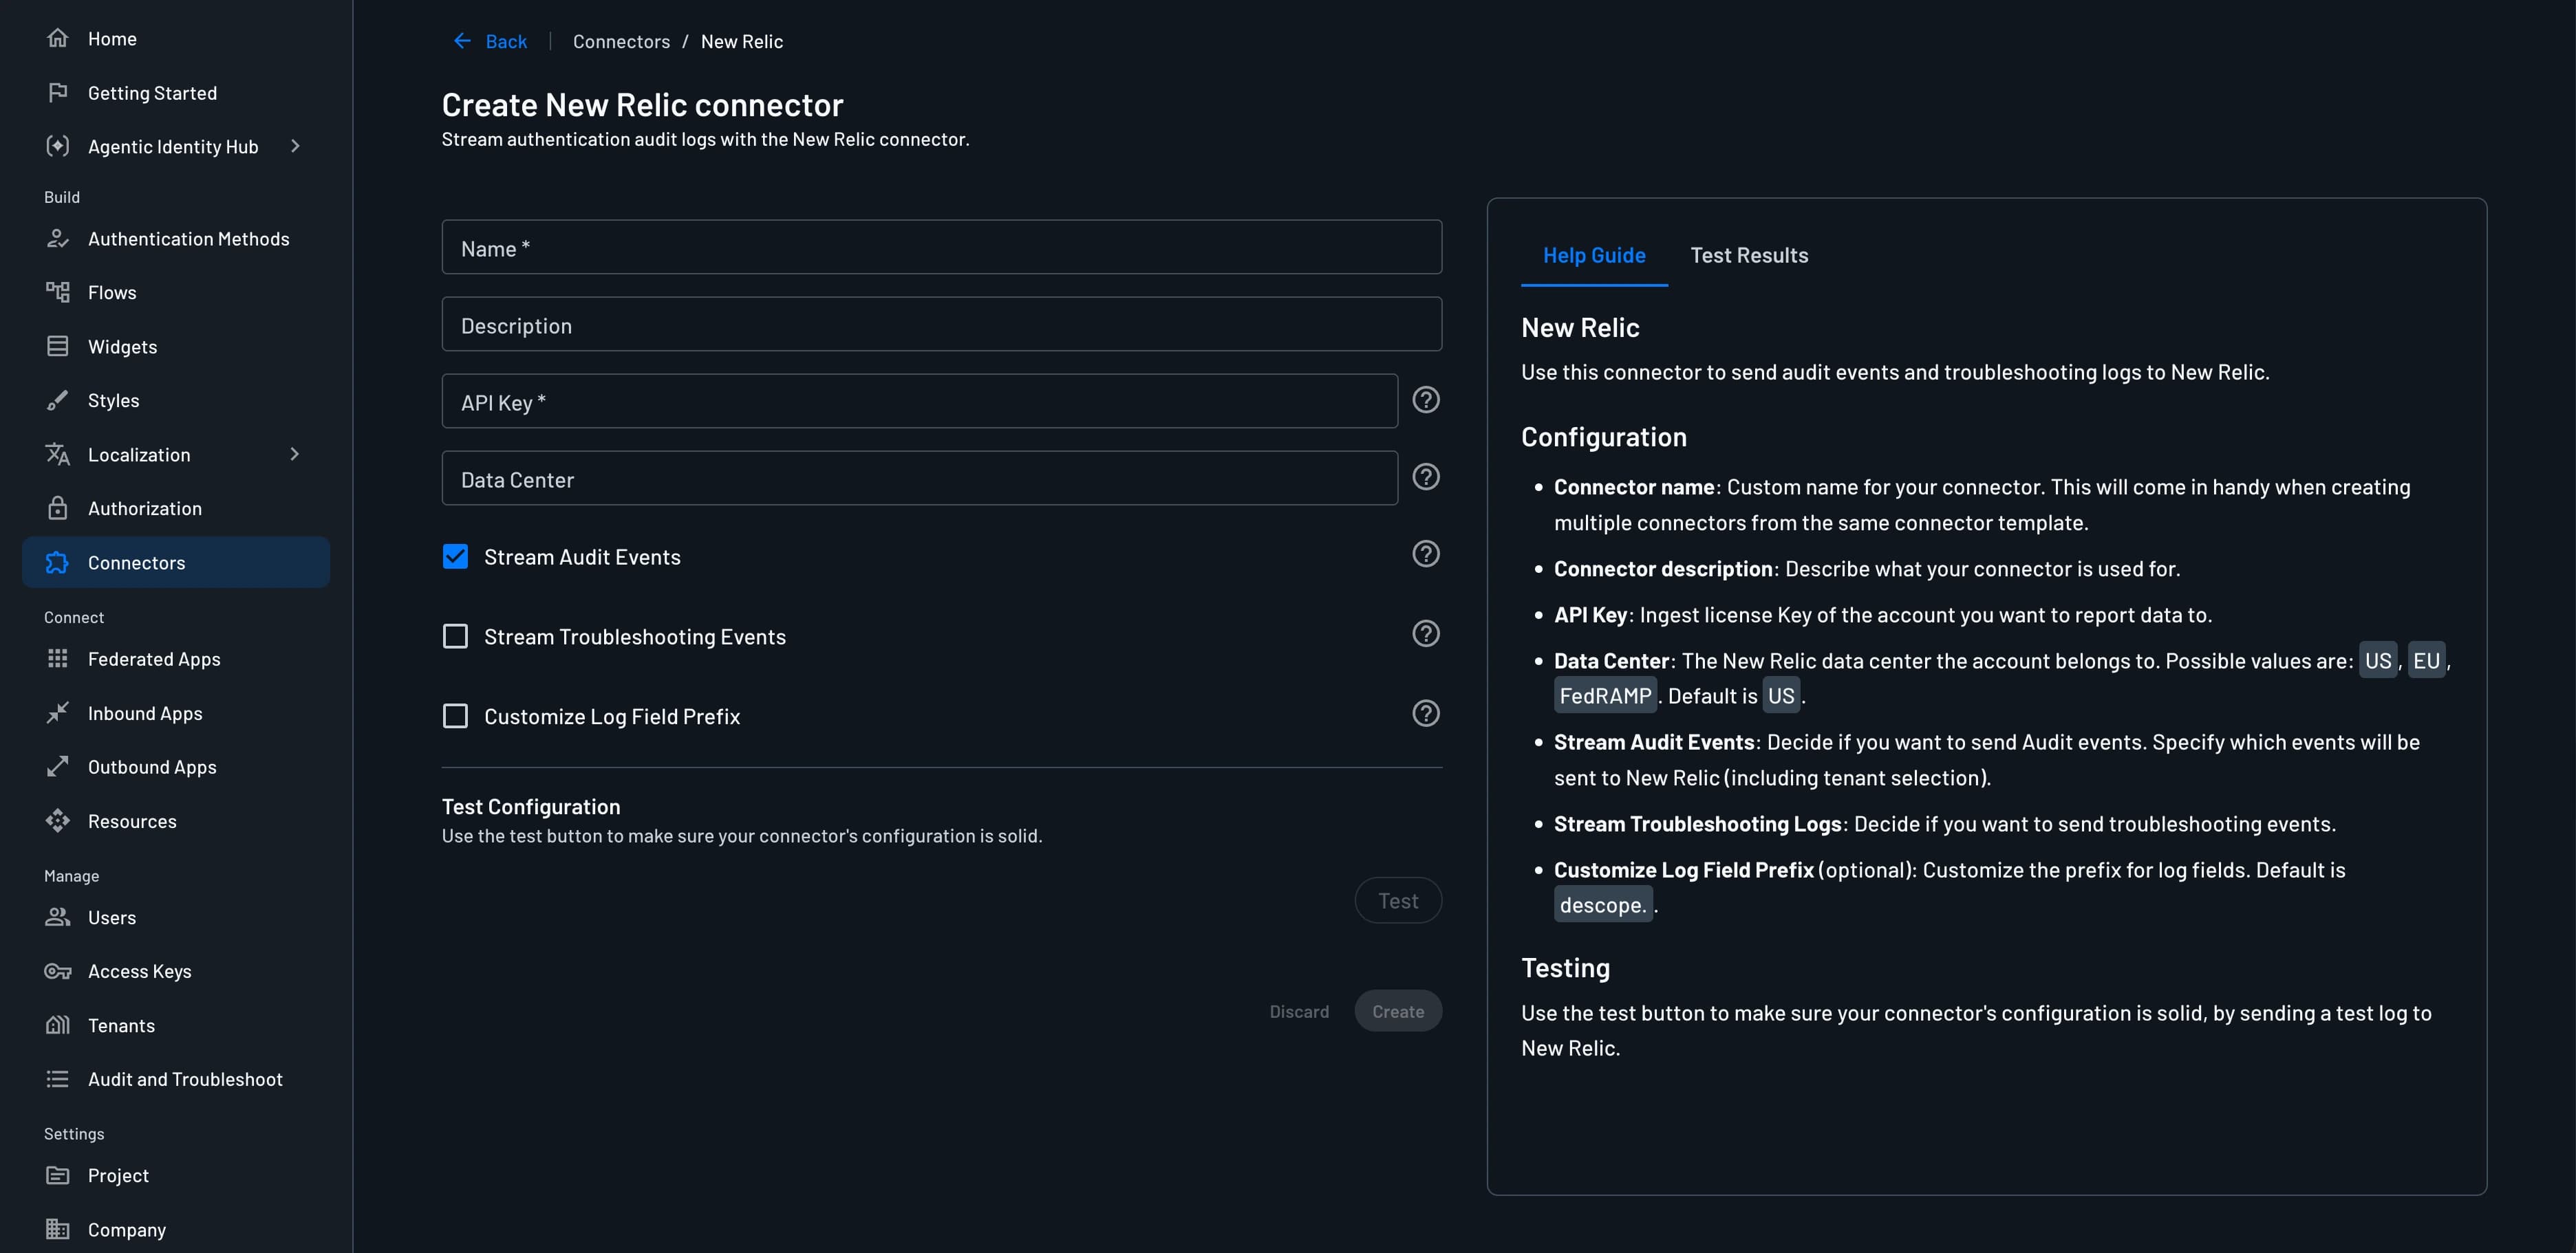The width and height of the screenshot is (2576, 1253).
Task: Uncheck the Stream Audit Events checkbox
Action: pyautogui.click(x=455, y=556)
